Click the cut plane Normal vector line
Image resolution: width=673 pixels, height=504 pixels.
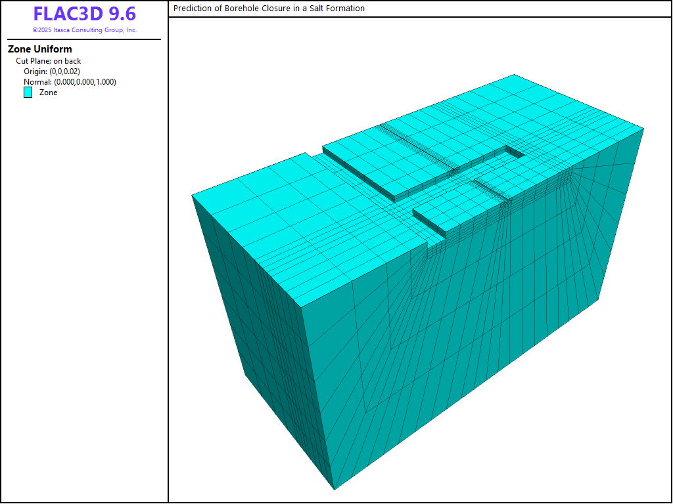(70, 82)
